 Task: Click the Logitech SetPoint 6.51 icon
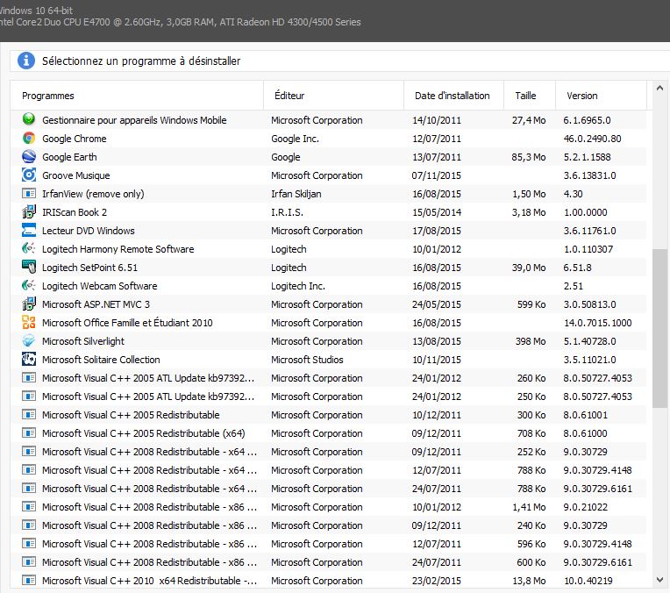[x=29, y=267]
